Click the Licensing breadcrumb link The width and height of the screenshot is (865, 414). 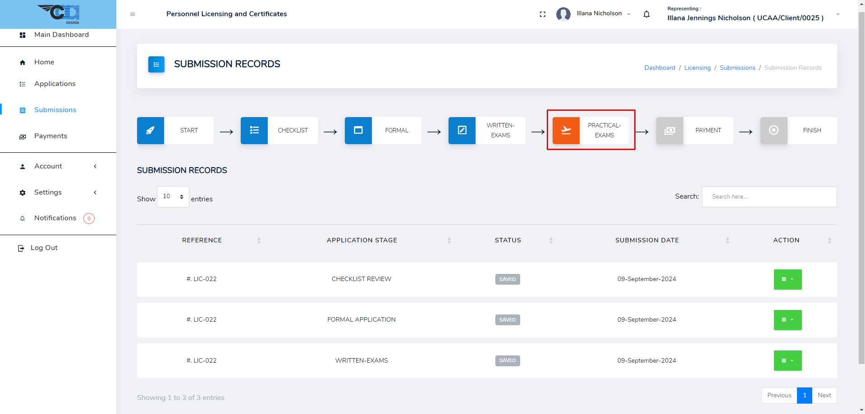[697, 68]
